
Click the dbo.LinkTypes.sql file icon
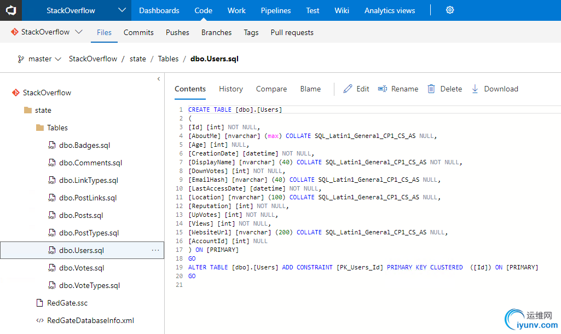pyautogui.click(x=52, y=180)
